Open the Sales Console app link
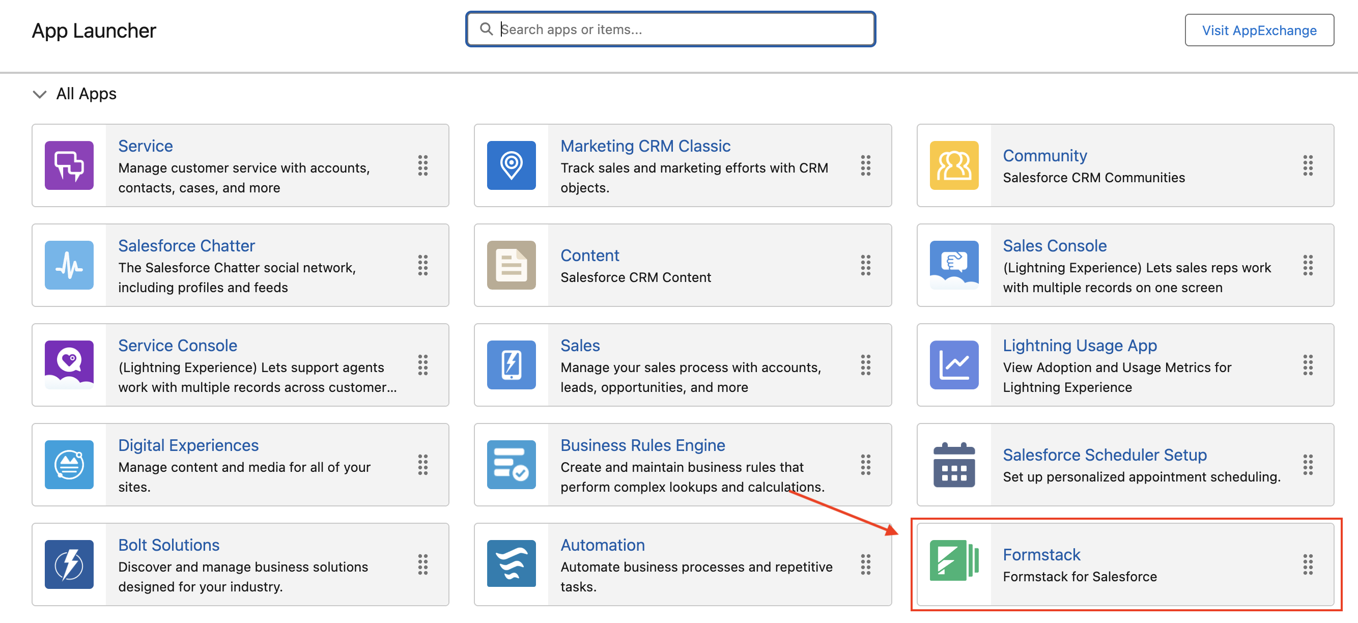The width and height of the screenshot is (1358, 623). click(x=1054, y=246)
